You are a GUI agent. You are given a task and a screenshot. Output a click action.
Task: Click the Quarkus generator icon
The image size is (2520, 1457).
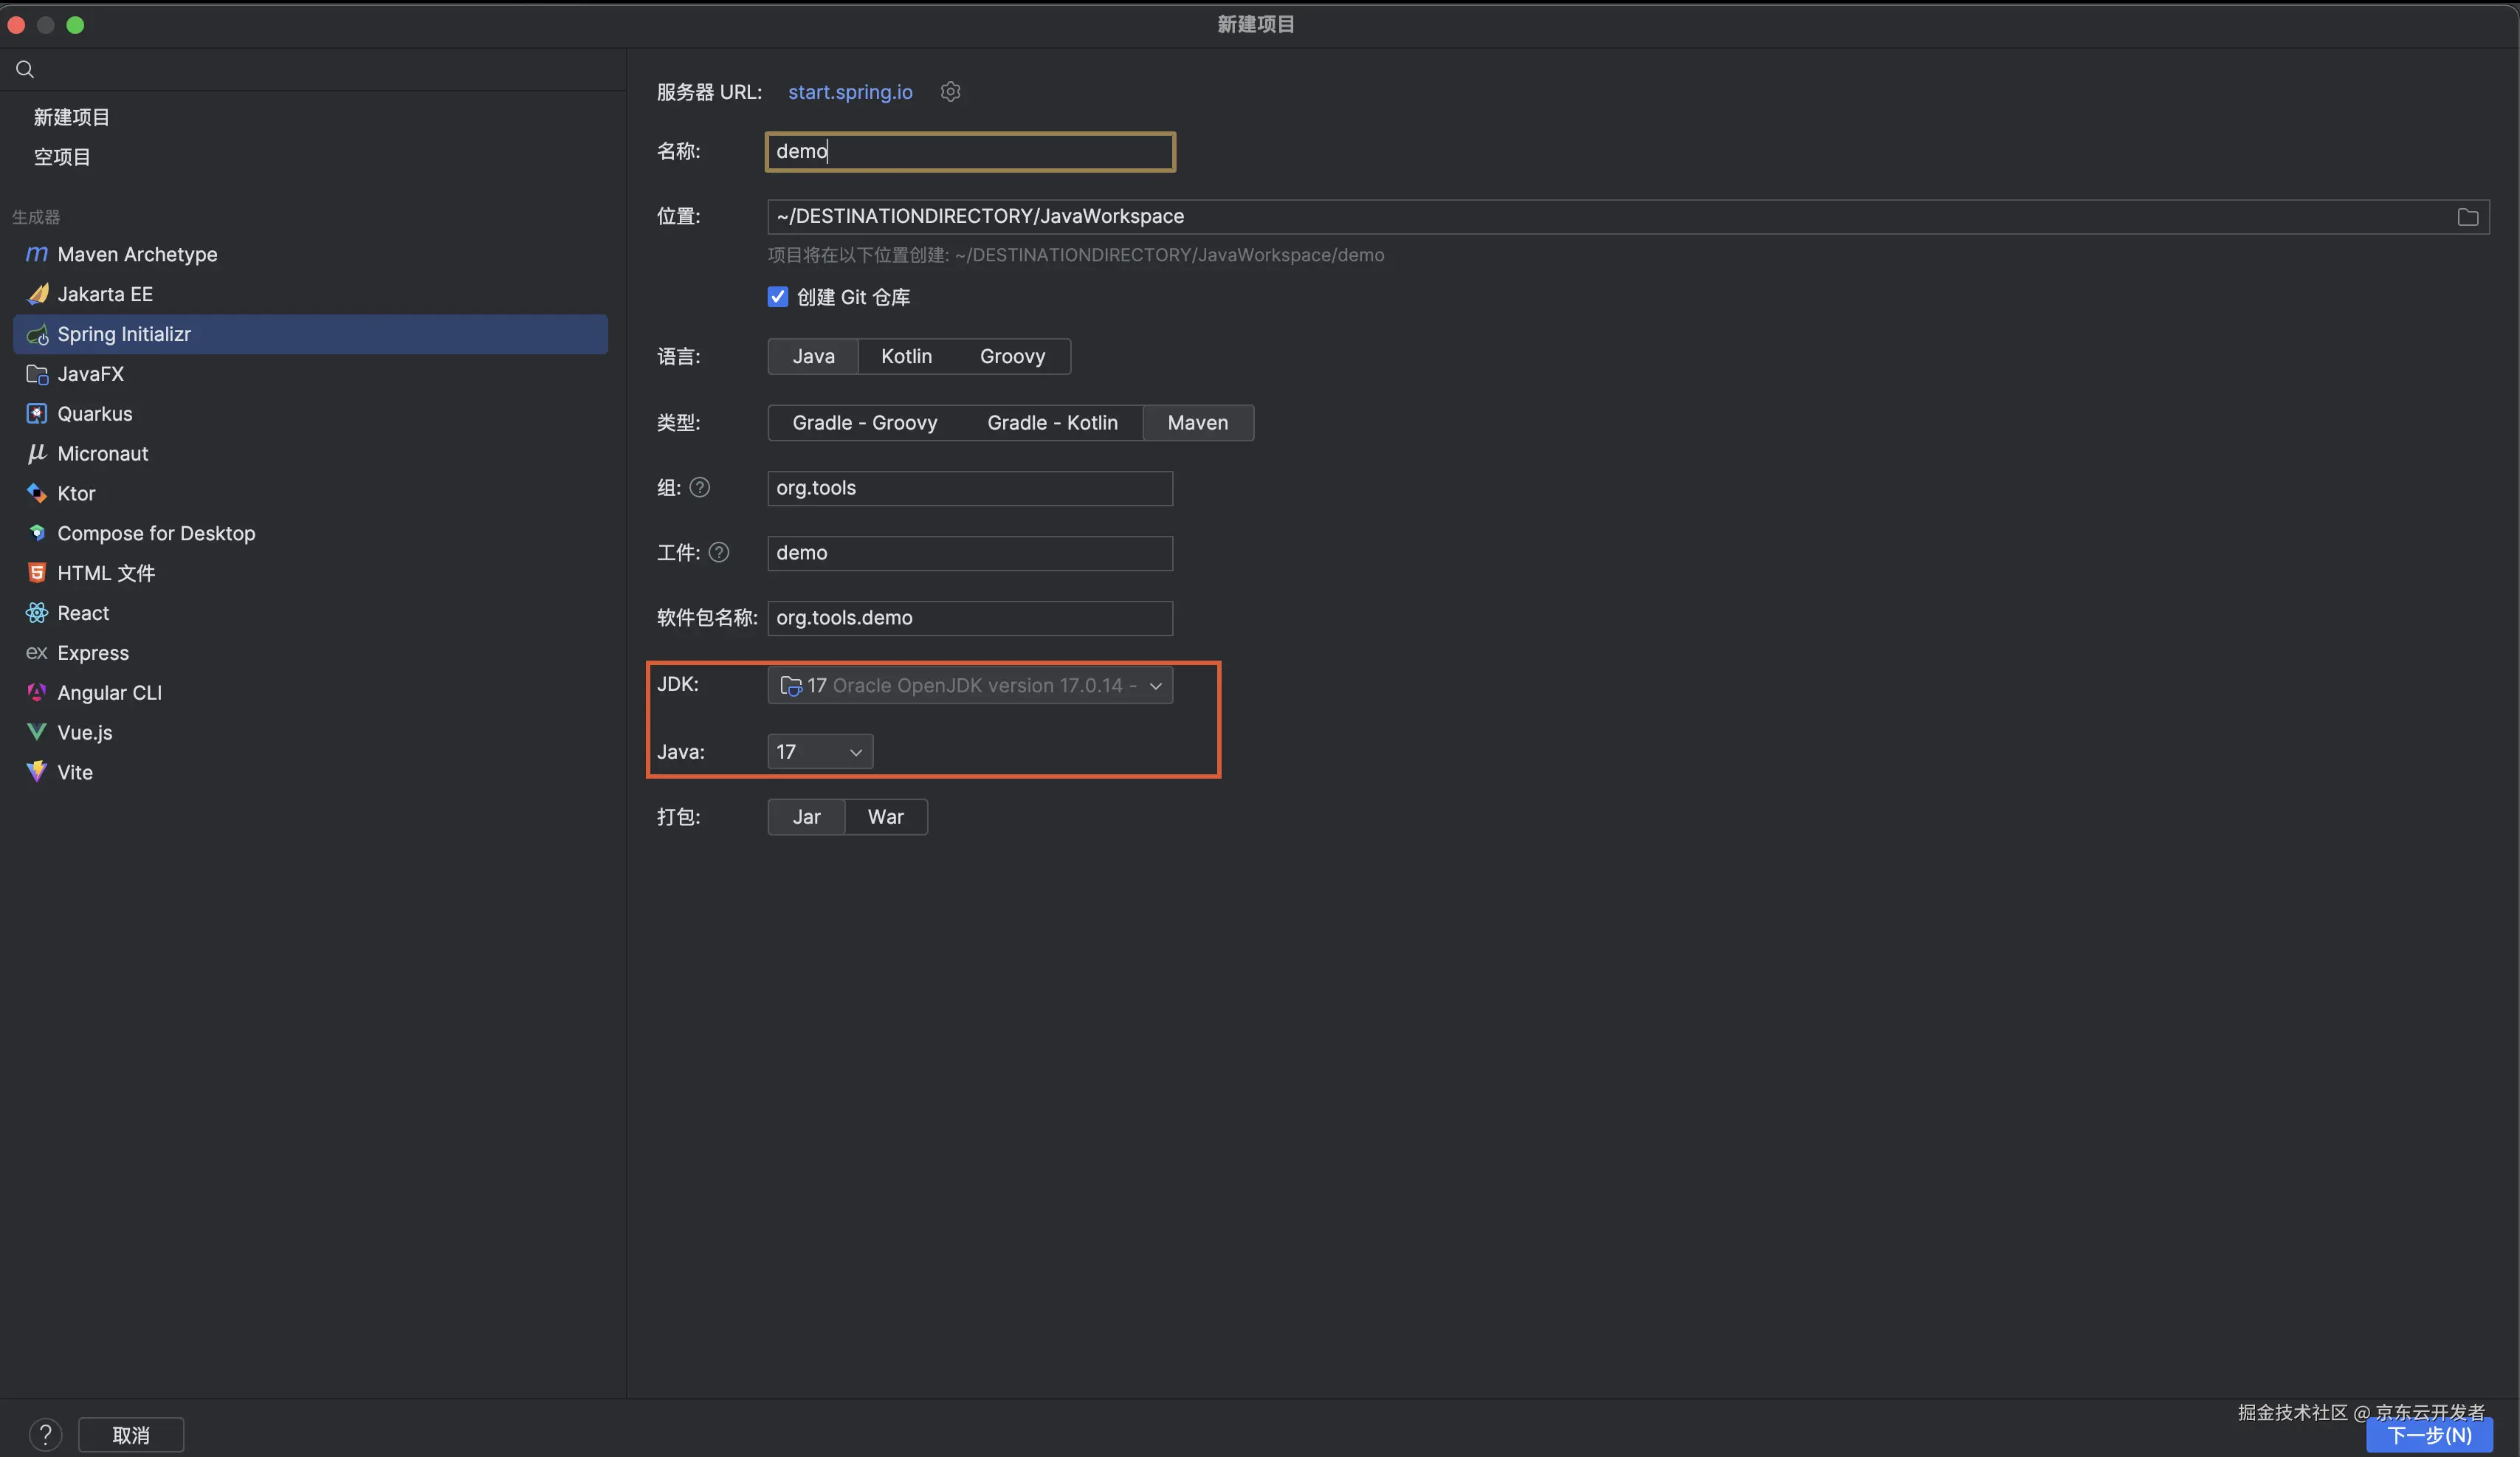pos(37,413)
